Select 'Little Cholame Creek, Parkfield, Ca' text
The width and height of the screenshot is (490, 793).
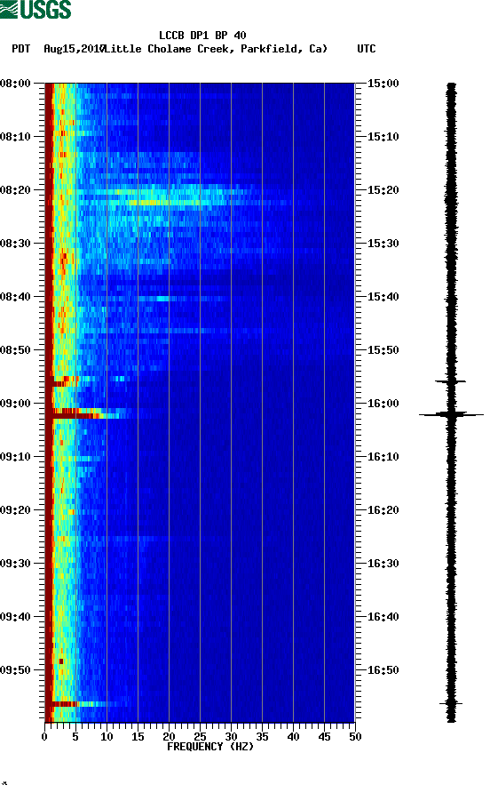[215, 49]
